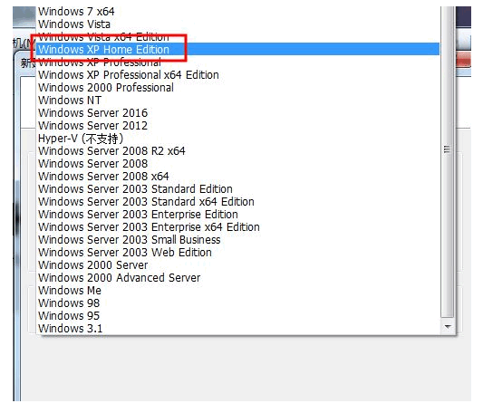The image size is (483, 413).
Task: Select Windows NT entry
Action: pyautogui.click(x=238, y=101)
